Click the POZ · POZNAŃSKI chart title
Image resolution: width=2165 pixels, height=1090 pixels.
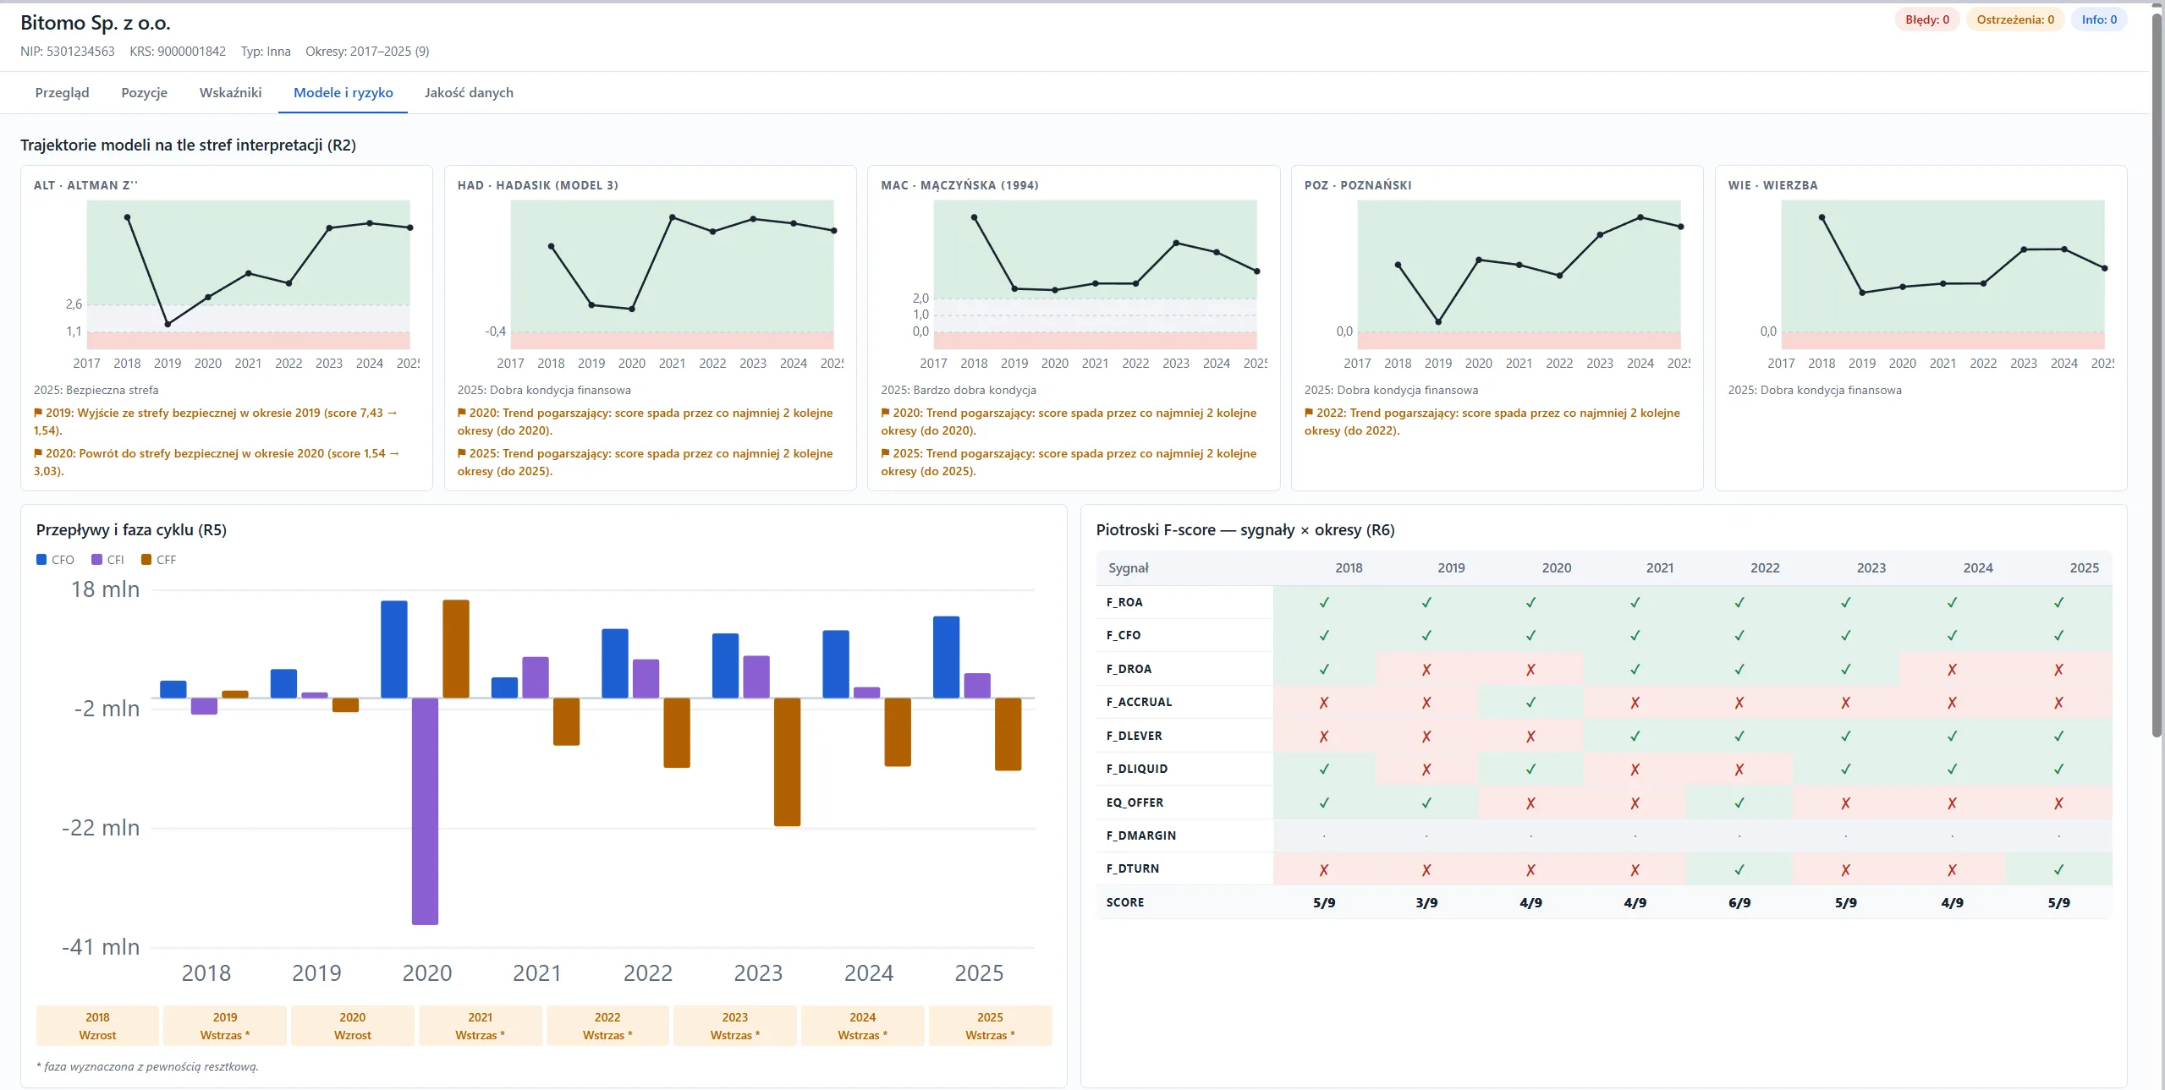tap(1358, 185)
